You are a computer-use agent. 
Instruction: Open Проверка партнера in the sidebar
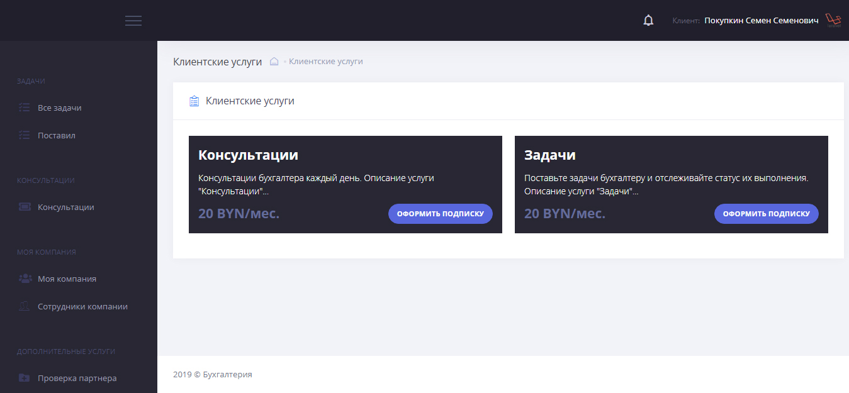tap(77, 378)
